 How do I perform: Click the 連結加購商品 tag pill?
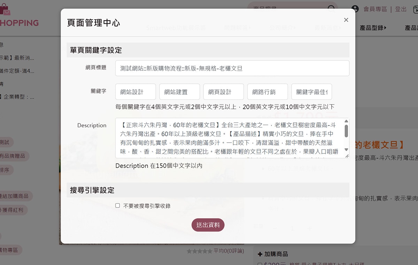coord(15,196)
